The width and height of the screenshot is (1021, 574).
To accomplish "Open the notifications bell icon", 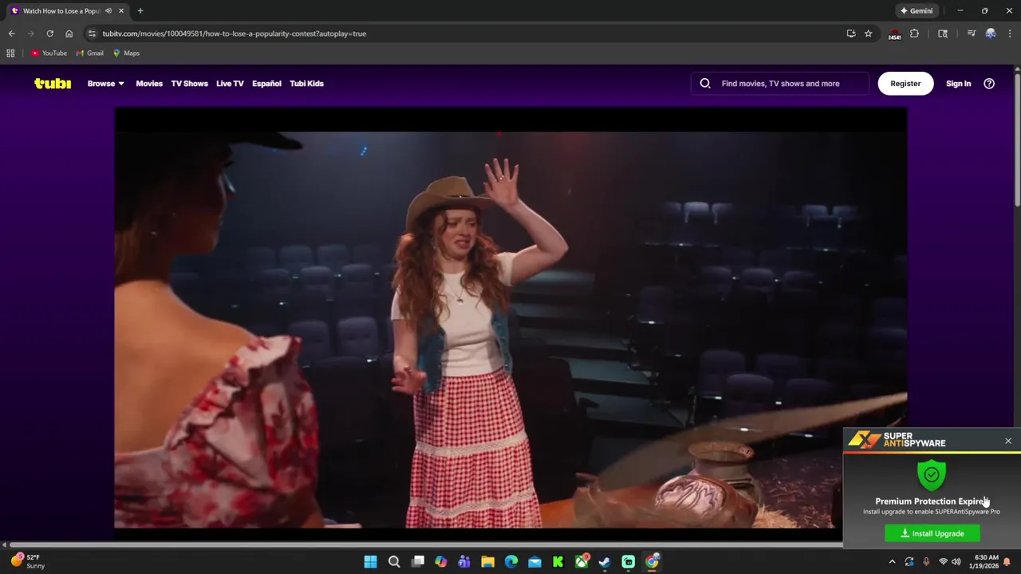I will click(x=1007, y=562).
